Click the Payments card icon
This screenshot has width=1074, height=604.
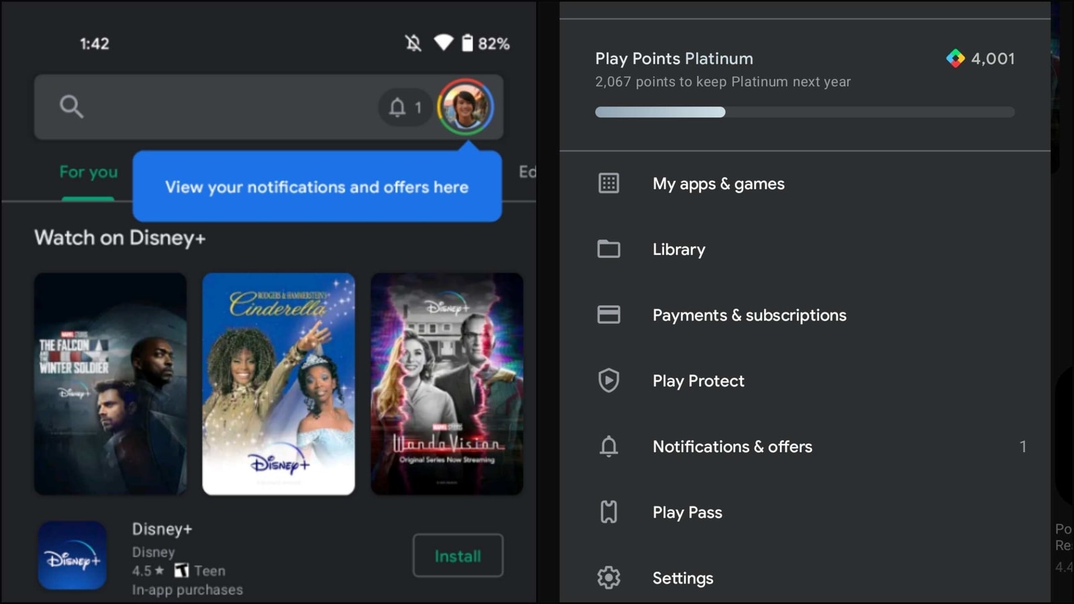tap(609, 315)
